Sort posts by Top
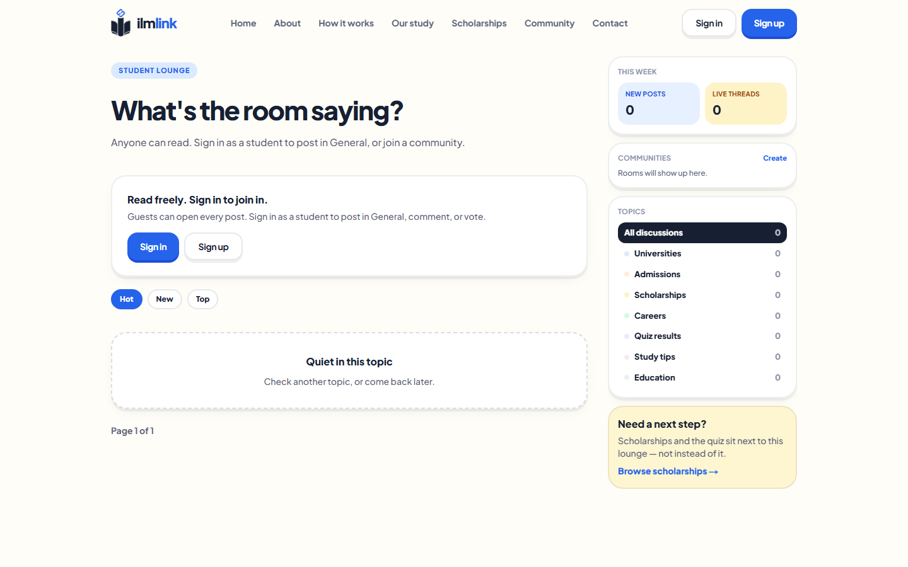This screenshot has width=908, height=567. click(x=202, y=299)
